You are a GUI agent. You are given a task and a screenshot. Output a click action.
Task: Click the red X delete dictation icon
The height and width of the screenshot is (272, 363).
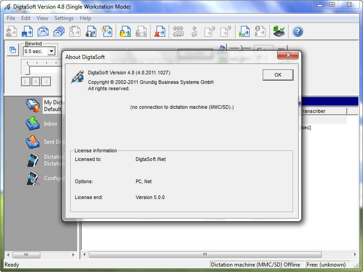160,31
